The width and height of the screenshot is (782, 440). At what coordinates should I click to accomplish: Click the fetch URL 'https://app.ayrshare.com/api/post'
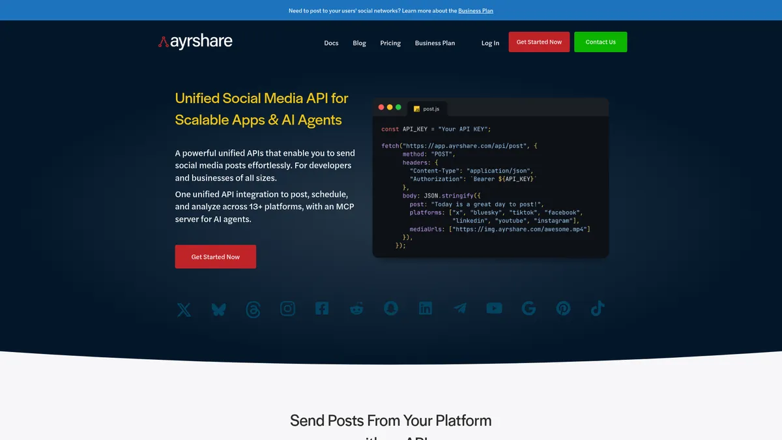463,146
